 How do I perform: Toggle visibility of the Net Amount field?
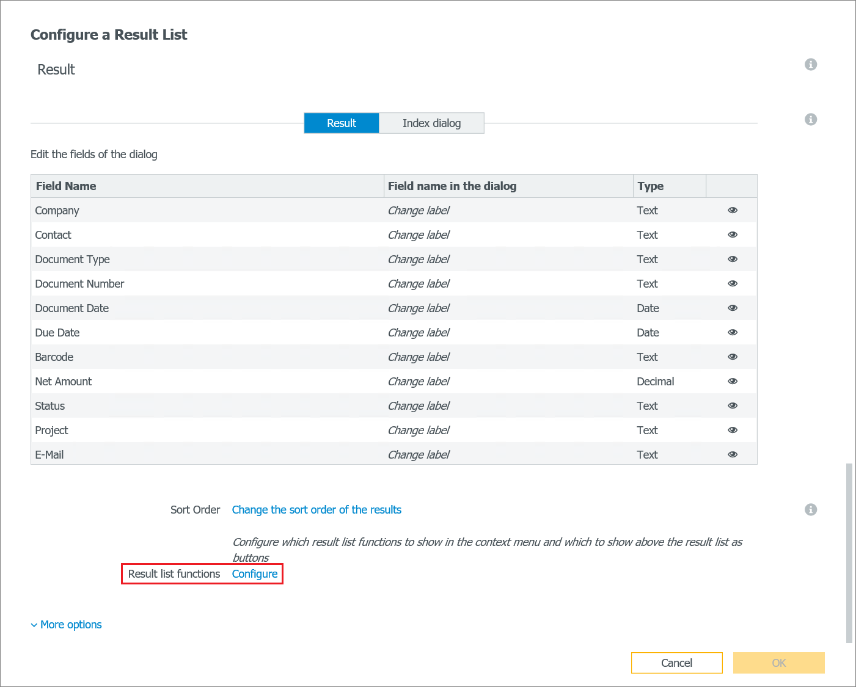(x=732, y=381)
